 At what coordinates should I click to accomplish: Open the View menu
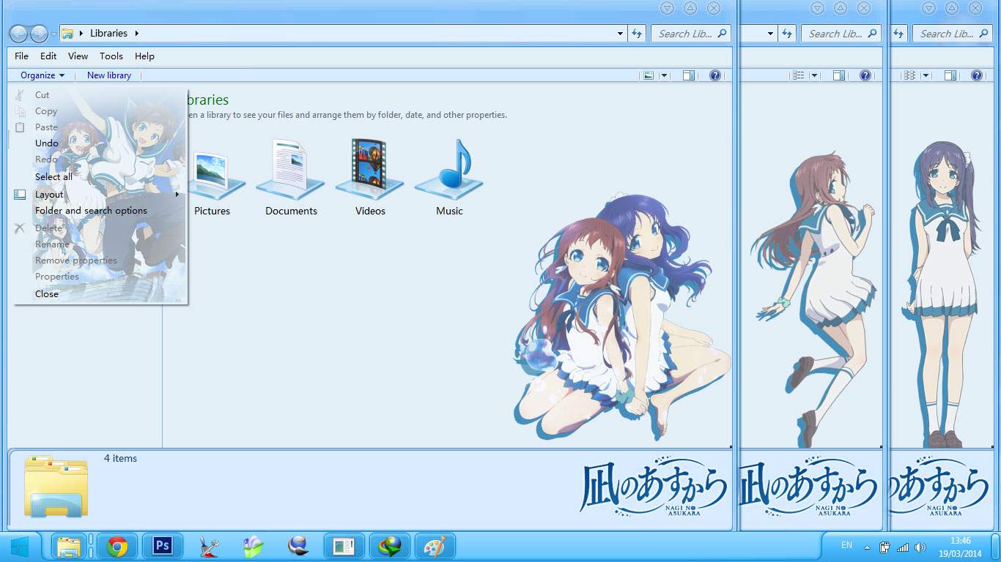click(x=78, y=56)
